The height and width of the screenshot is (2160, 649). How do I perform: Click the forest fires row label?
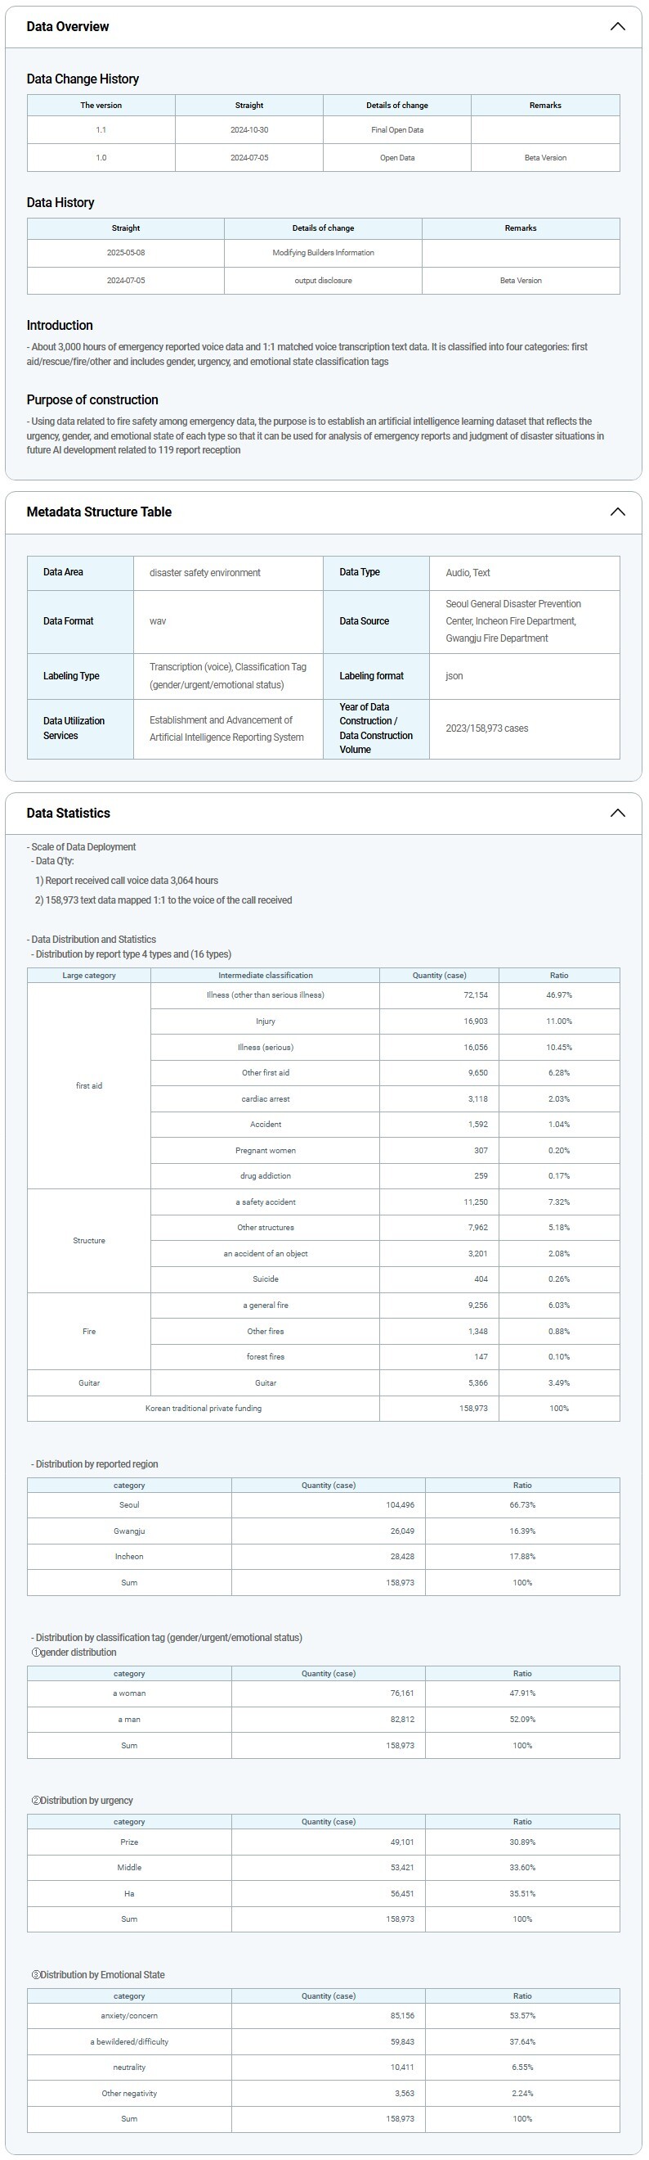pos(266,1357)
